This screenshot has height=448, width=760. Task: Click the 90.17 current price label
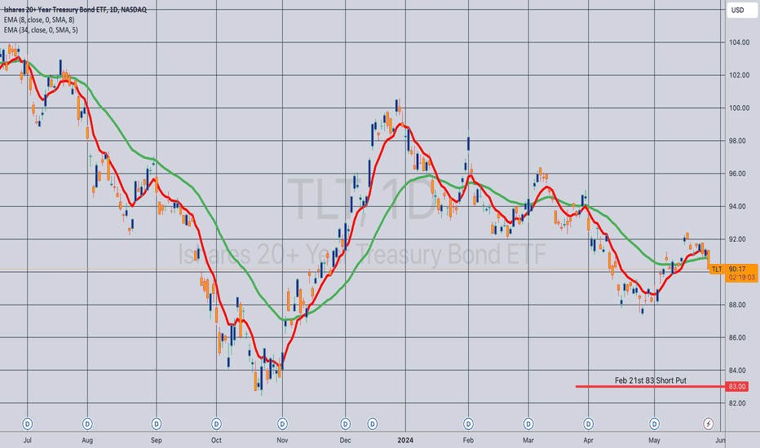(x=737, y=269)
